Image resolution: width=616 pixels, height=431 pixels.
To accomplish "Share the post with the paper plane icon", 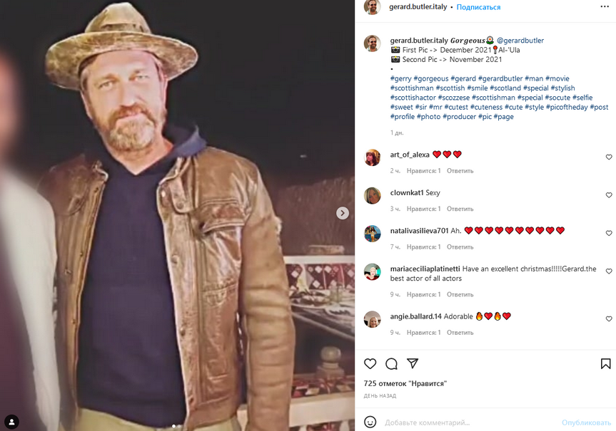I will [412, 364].
